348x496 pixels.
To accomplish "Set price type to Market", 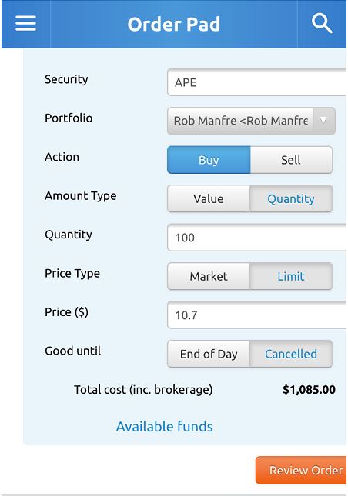I will click(209, 276).
